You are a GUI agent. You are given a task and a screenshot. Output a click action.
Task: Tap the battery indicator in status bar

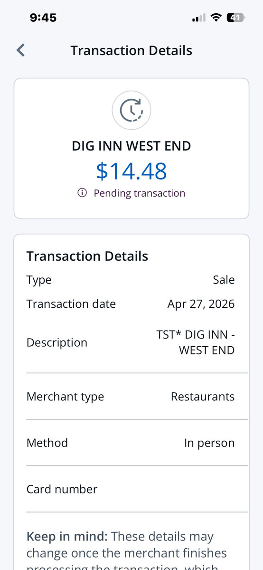pos(235,18)
